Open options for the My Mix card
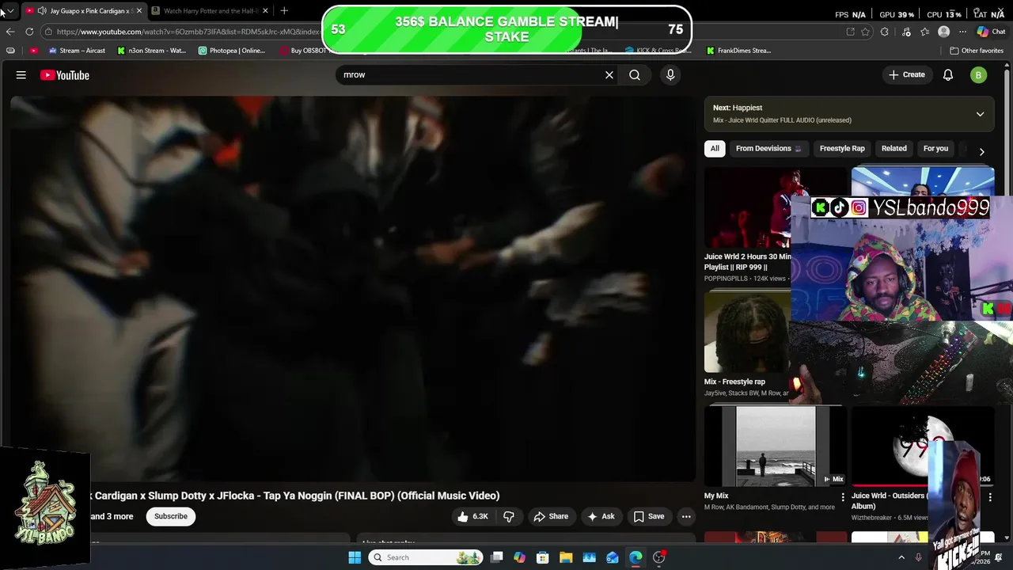This screenshot has width=1013, height=570. 843,497
